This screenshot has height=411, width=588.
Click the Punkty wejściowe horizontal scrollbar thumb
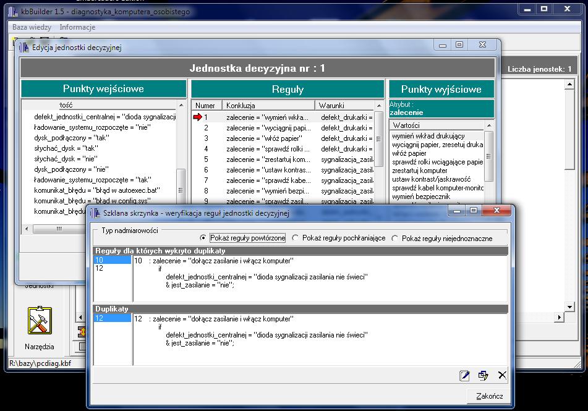[59, 229]
